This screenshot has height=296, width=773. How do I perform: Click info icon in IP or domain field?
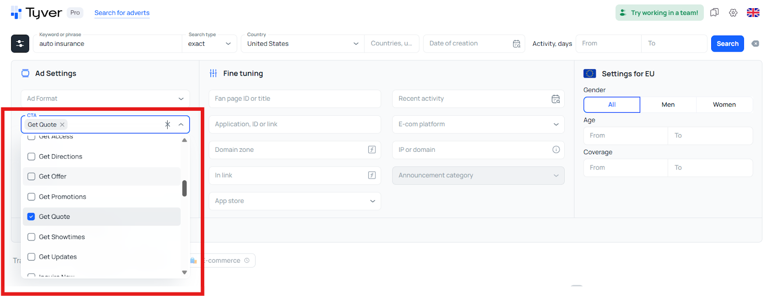(x=556, y=149)
